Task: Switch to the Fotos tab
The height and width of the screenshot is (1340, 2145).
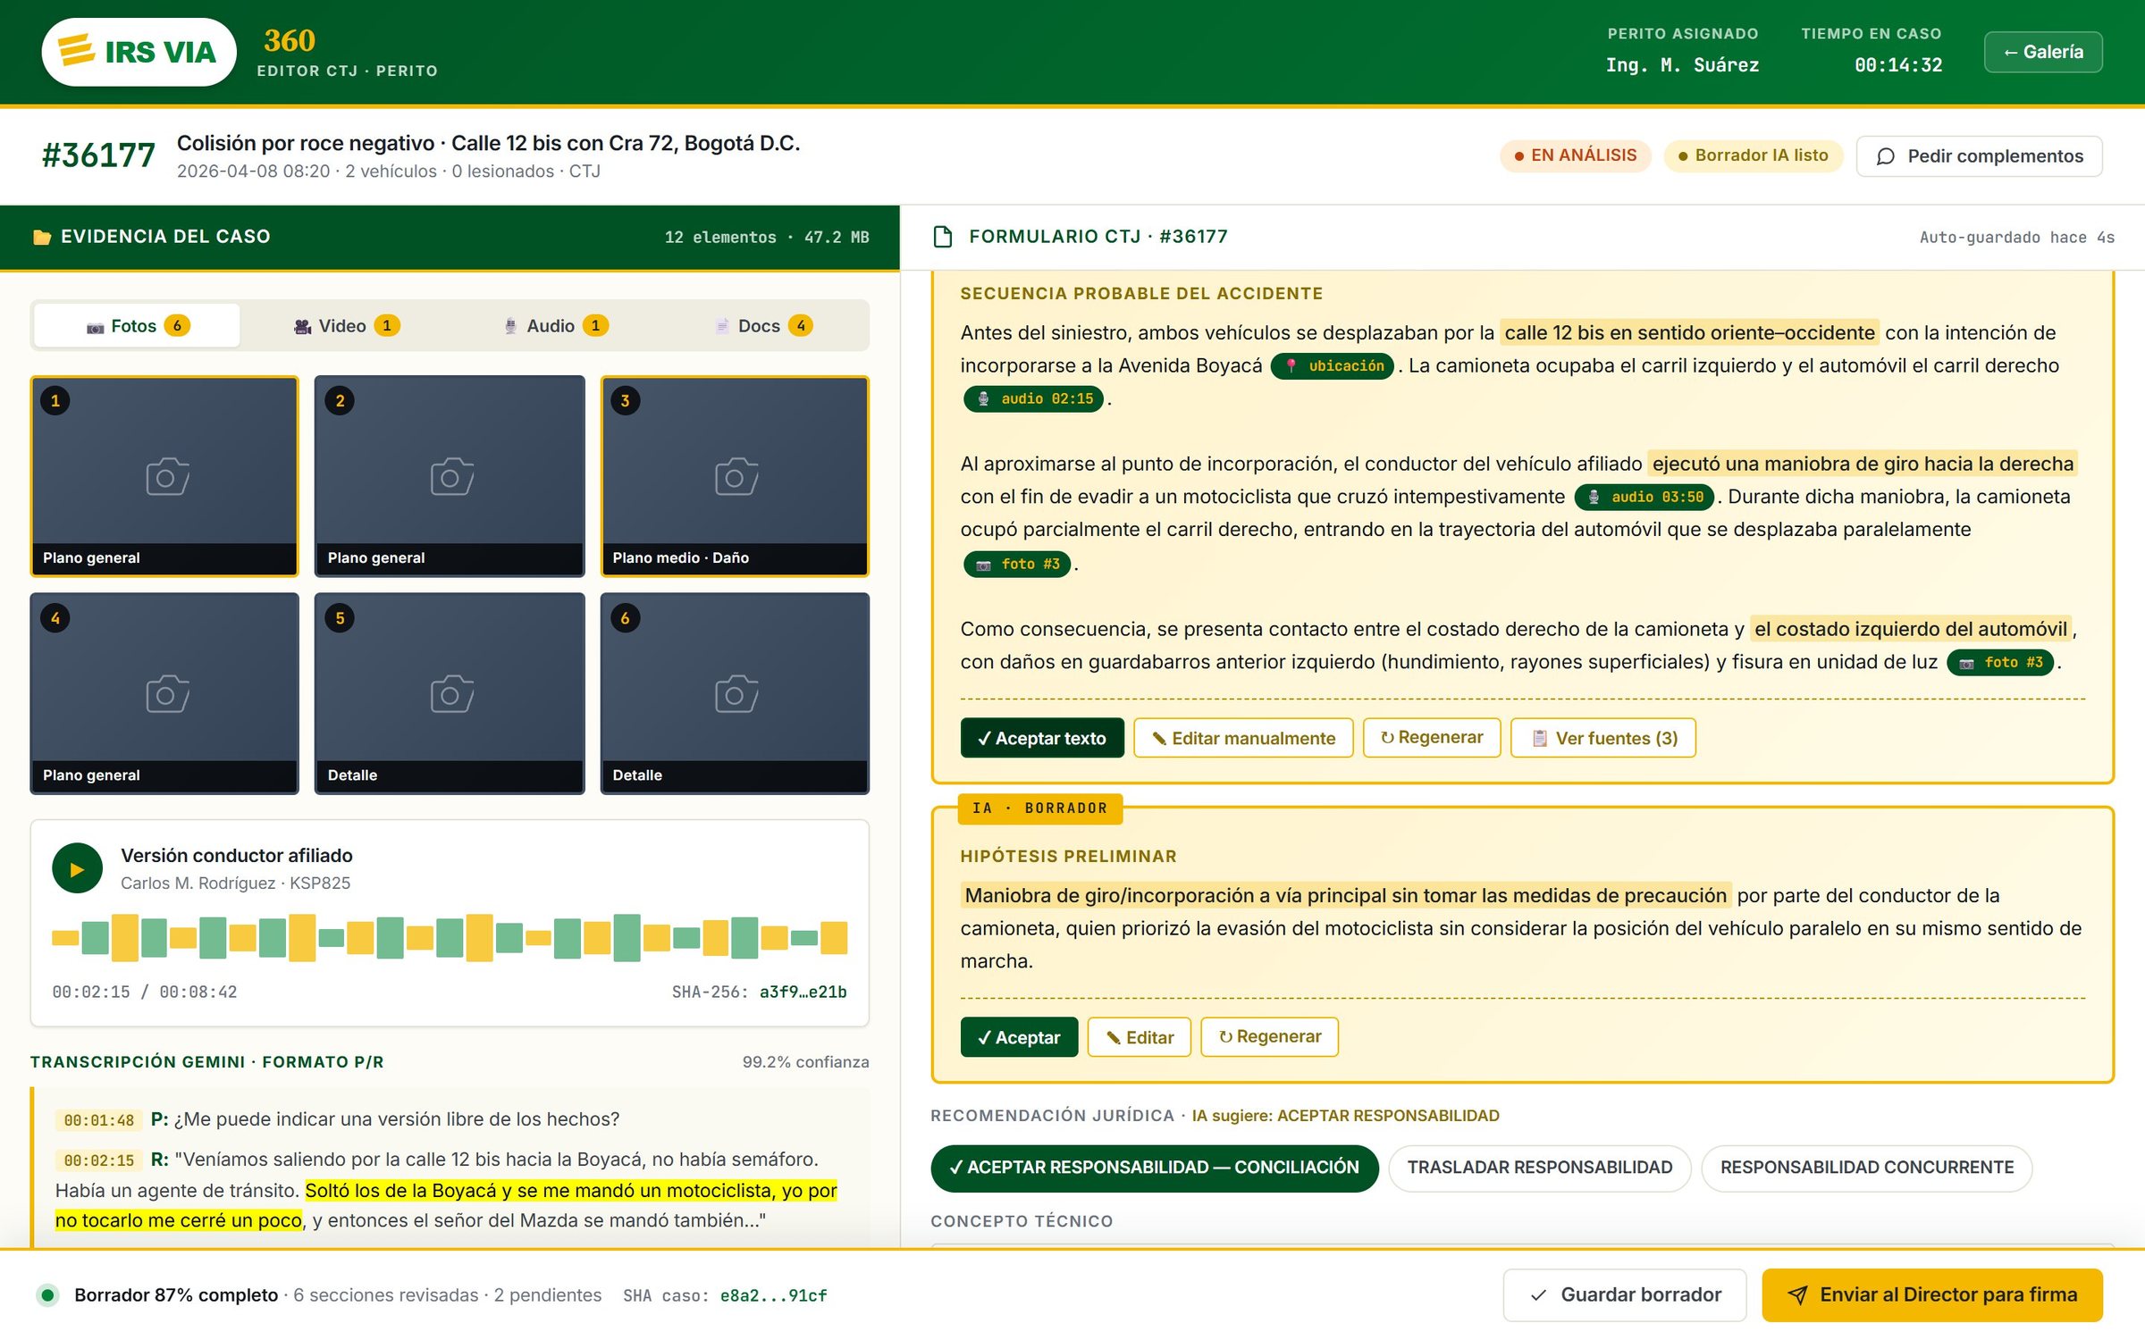Action: click(x=137, y=326)
